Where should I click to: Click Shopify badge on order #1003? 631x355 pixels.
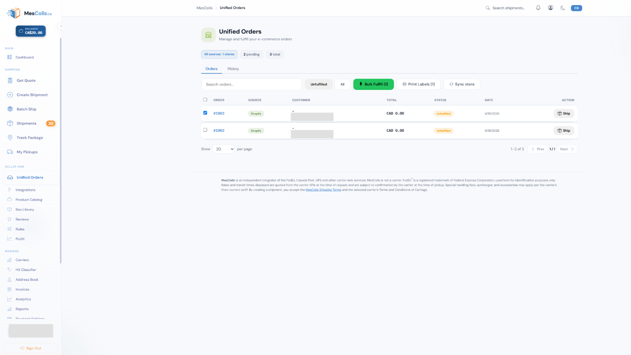click(256, 114)
